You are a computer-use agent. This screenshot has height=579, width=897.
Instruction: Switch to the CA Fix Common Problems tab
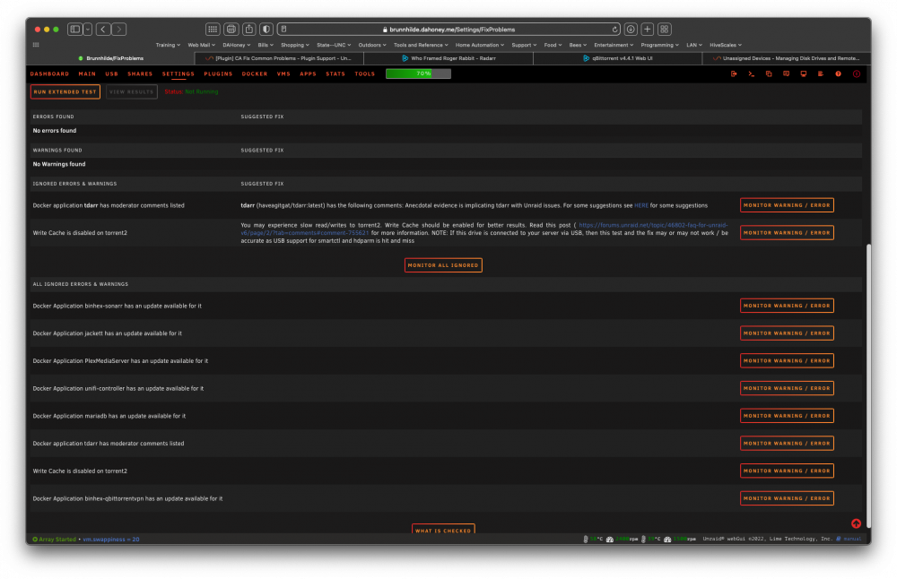279,58
